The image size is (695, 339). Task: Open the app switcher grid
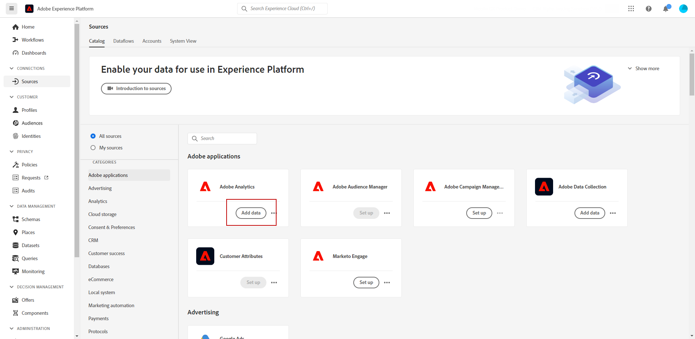point(631,9)
